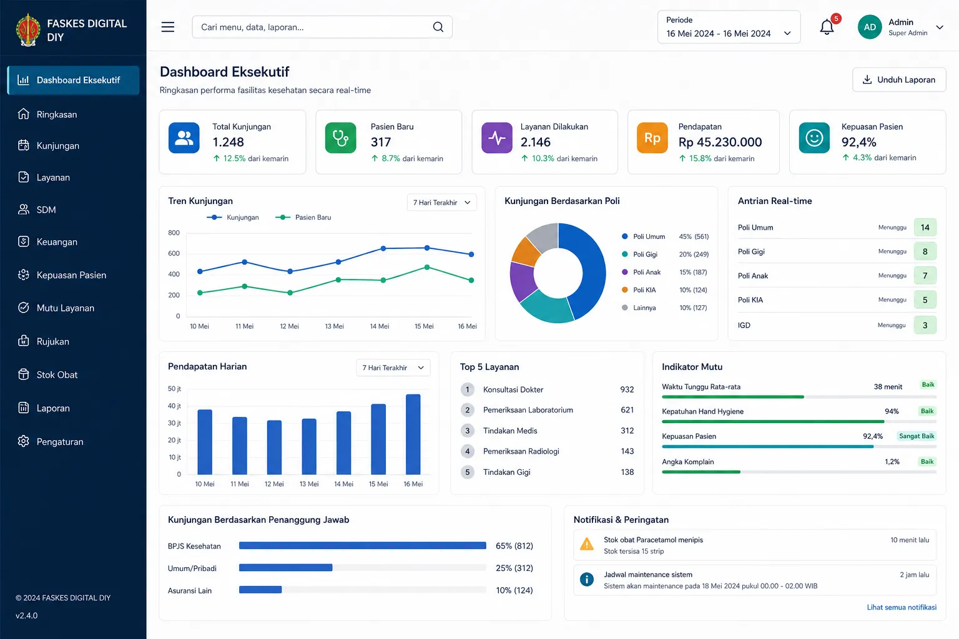This screenshot has height=639, width=959.
Task: Click Poli Umum queue count 14
Action: 925,228
